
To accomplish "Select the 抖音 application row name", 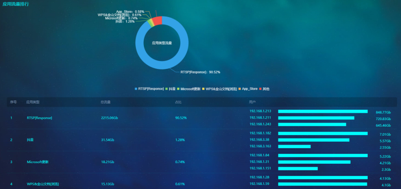I will tap(30, 140).
